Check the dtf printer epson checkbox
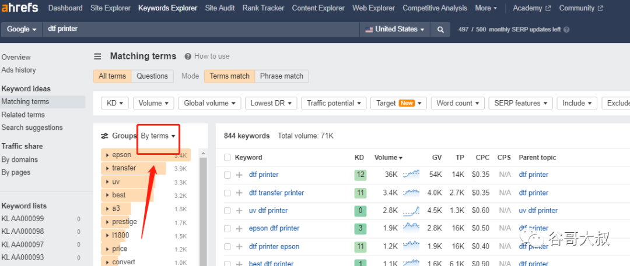 click(x=228, y=246)
